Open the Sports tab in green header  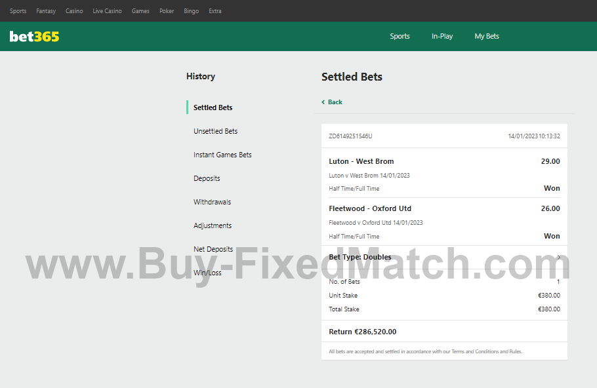coord(400,37)
